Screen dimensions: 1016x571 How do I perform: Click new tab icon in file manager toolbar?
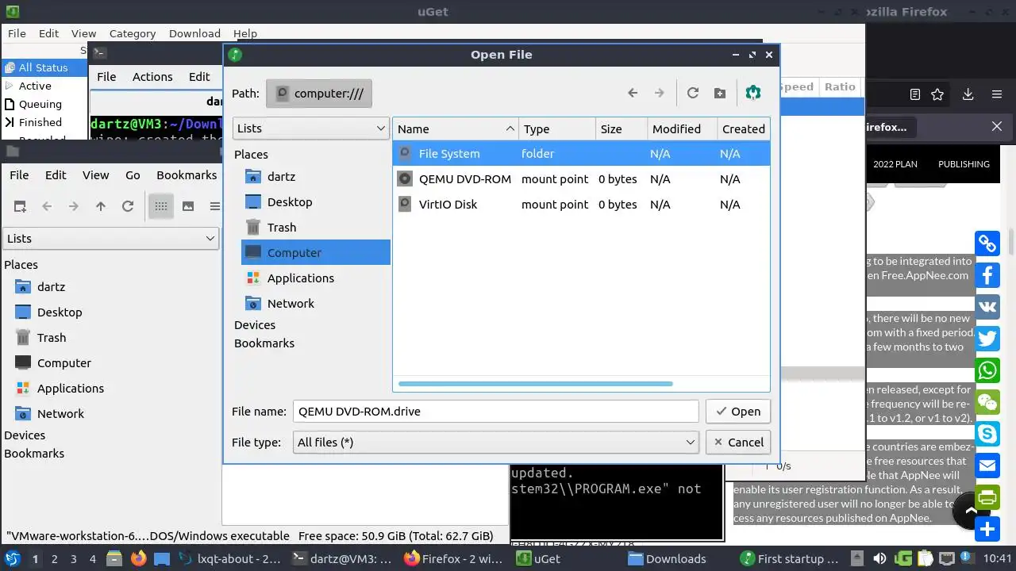[20, 206]
